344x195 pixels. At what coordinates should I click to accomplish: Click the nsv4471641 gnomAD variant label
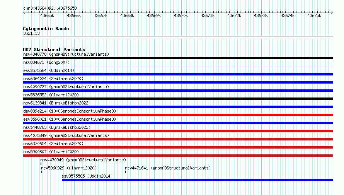coord(168,168)
